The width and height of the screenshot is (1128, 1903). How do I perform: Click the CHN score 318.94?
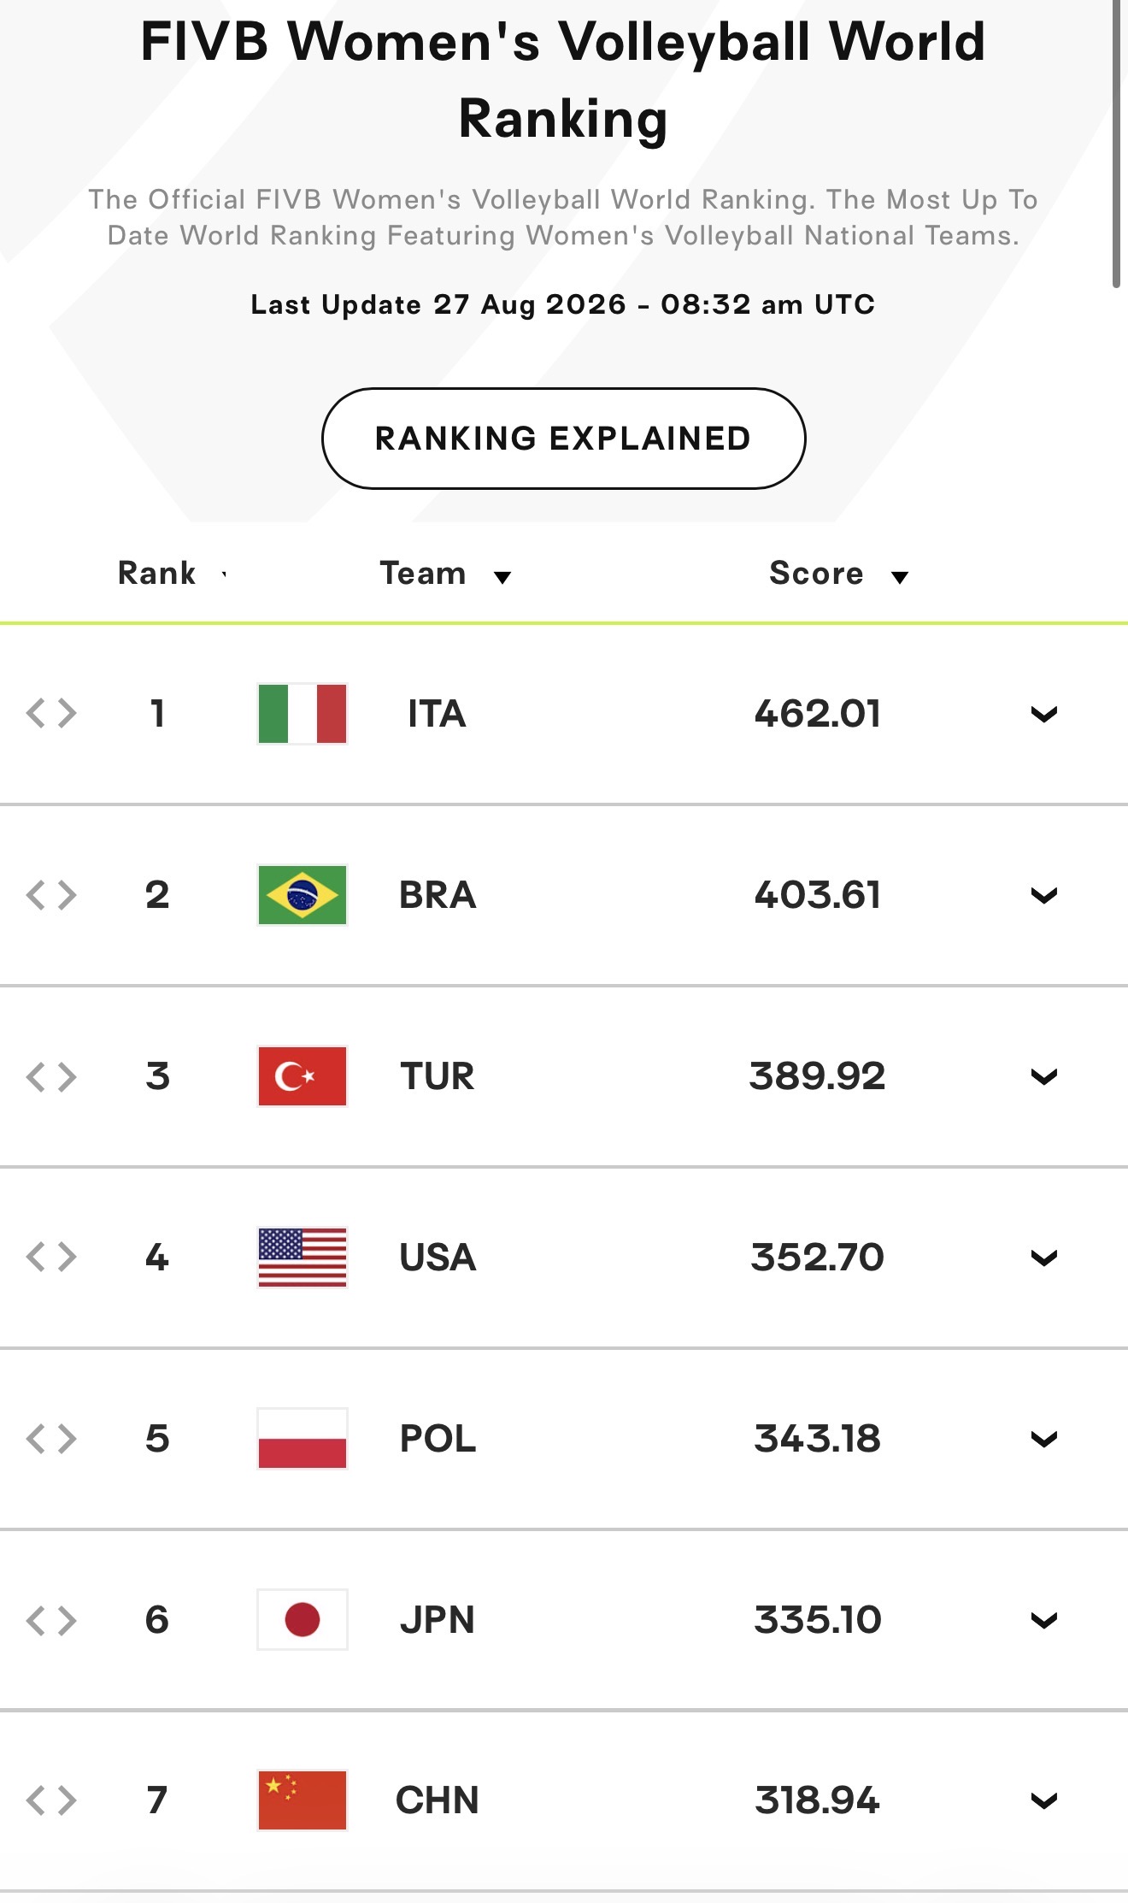tap(818, 1800)
